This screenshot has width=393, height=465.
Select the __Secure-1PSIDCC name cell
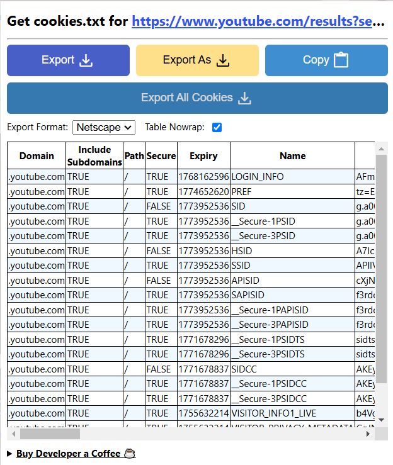click(292, 384)
